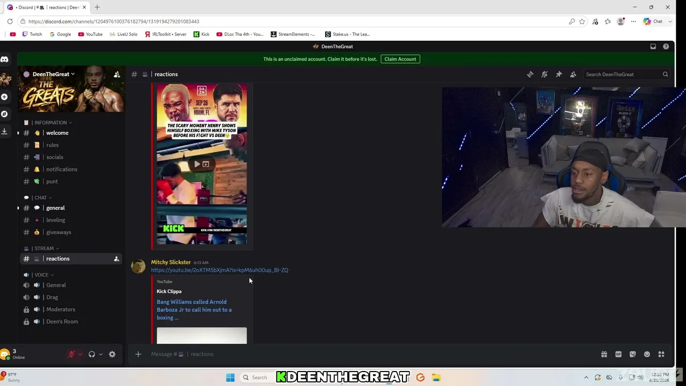
Task: Open the emoji picker
Action: point(647,354)
